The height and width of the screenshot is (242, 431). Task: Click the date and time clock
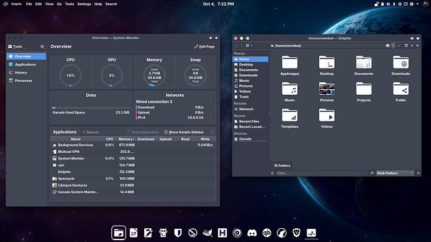tap(219, 4)
